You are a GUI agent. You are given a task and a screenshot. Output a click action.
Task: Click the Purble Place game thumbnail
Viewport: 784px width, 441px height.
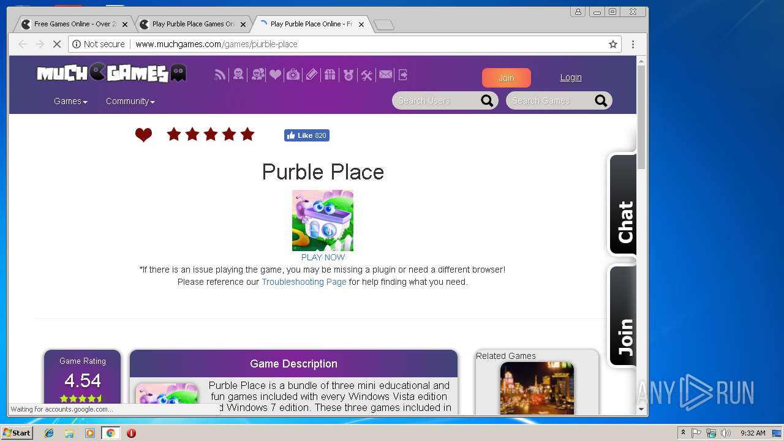click(323, 221)
